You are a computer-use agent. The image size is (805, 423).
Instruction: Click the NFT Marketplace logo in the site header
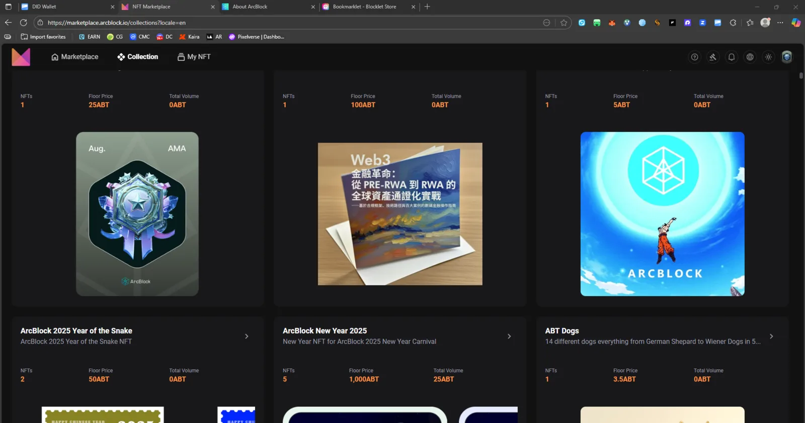21,57
